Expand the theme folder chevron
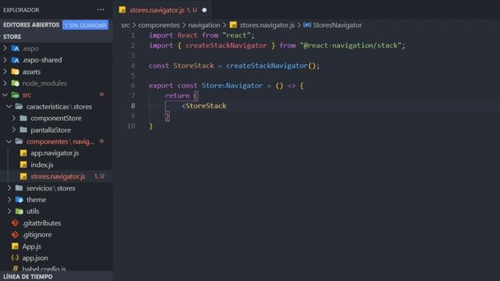 [9, 200]
